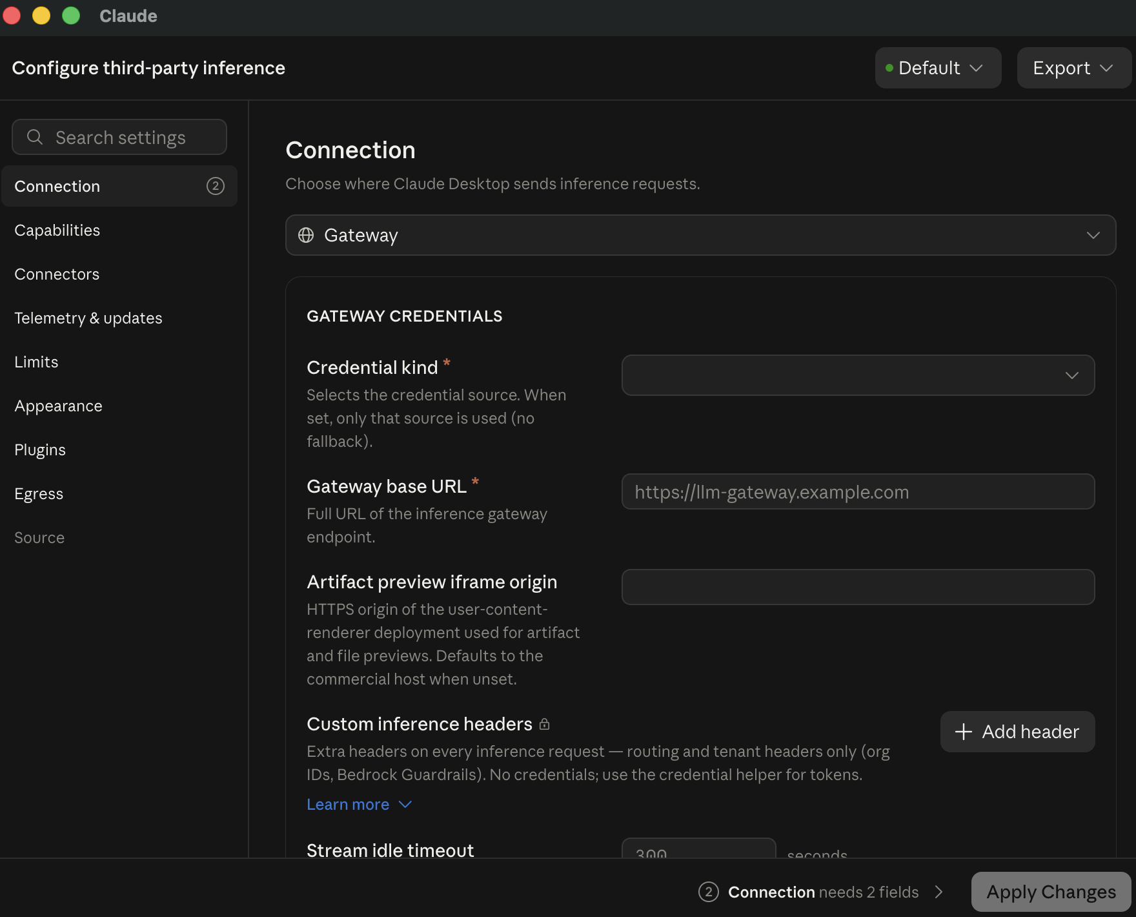Click the sidebar Connection badge showing 2

[x=216, y=186]
